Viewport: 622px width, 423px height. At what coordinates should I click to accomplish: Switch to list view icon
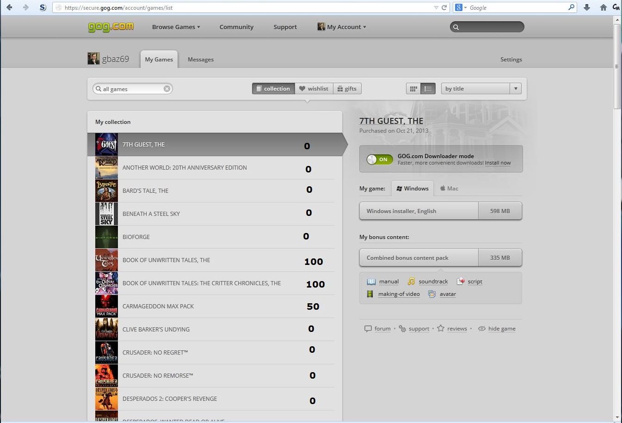[x=428, y=89]
